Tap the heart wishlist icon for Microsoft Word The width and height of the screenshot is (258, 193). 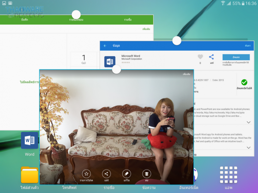200,57
